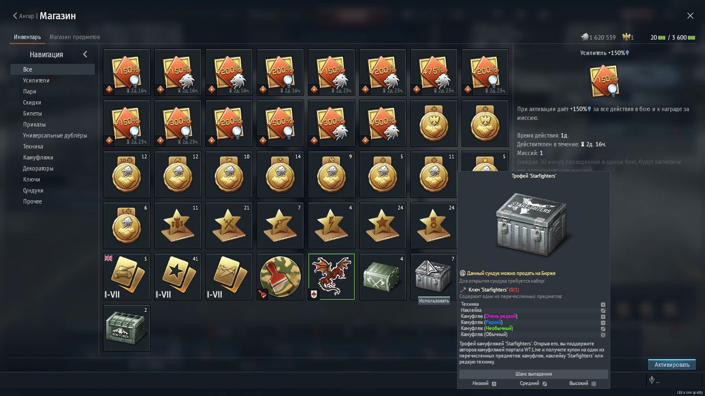The width and height of the screenshot is (705, 396).
Task: Click Использовать under the Starfighters chest
Action: pyautogui.click(x=434, y=301)
